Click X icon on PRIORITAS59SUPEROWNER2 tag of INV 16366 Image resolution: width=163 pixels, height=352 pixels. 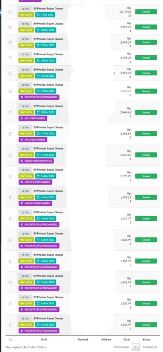tap(22, 97)
